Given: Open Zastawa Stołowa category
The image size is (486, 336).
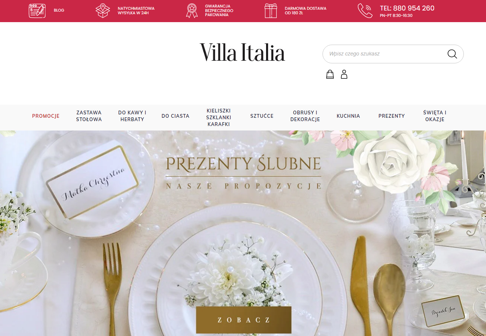Looking at the screenshot, I should [x=89, y=116].
